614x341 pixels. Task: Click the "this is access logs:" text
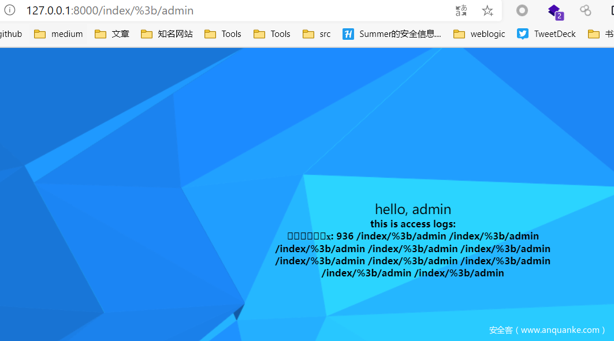(x=413, y=224)
